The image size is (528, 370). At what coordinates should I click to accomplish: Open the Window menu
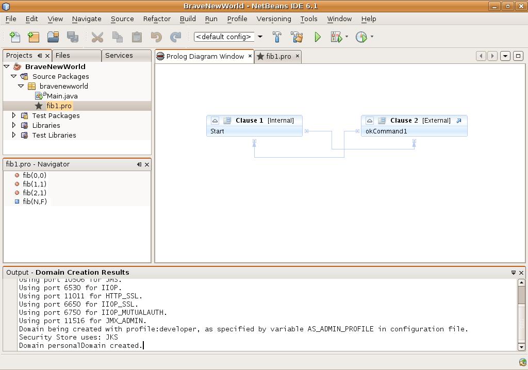point(339,19)
